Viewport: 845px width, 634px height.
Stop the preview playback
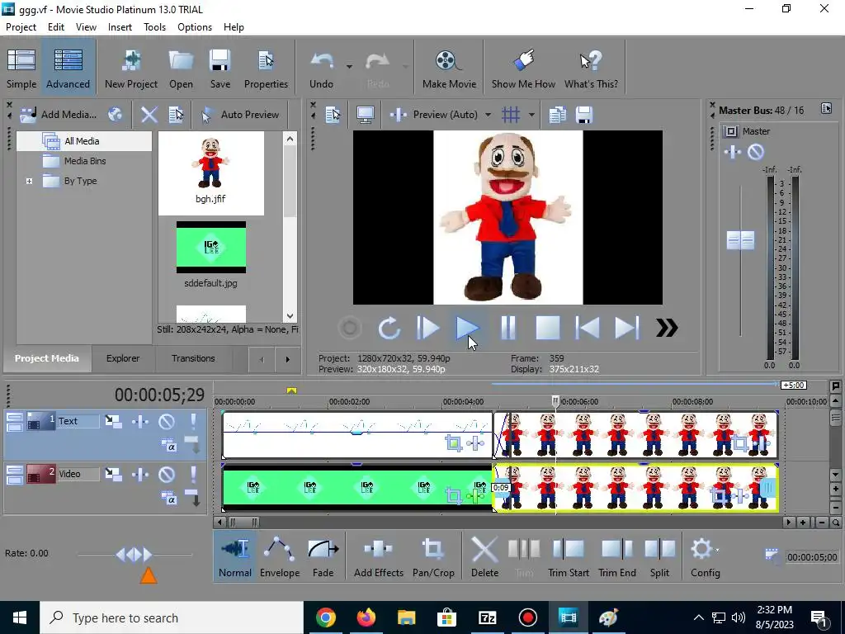pos(548,328)
